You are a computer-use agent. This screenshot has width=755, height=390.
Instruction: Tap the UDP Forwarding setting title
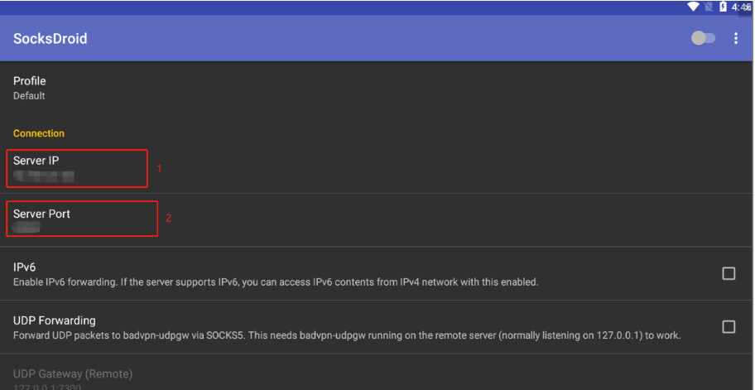click(x=55, y=320)
